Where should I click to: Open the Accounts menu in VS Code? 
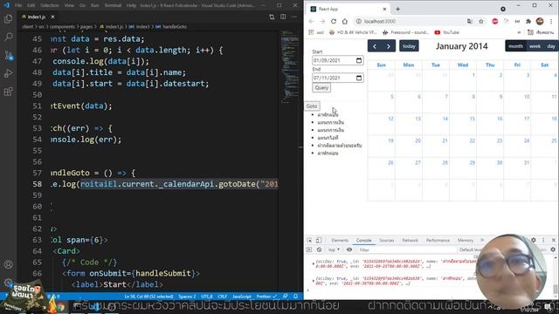pos(8,264)
